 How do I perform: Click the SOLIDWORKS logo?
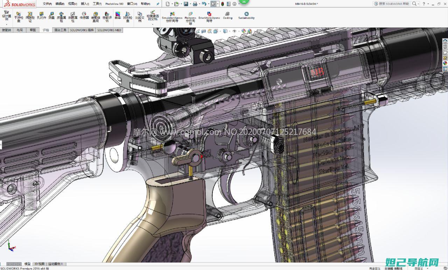click(19, 4)
